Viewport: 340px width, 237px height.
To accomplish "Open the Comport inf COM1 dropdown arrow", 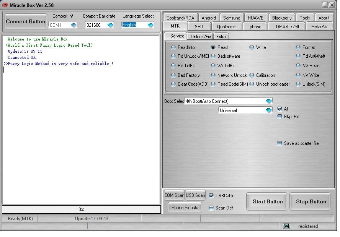I will [74, 25].
